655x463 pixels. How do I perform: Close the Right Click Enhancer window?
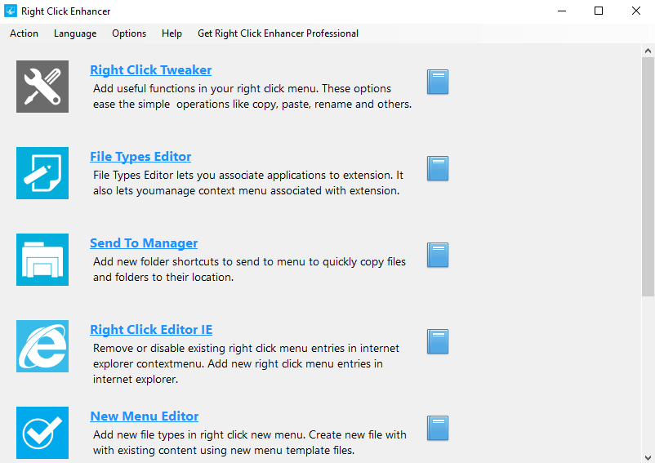(x=635, y=11)
